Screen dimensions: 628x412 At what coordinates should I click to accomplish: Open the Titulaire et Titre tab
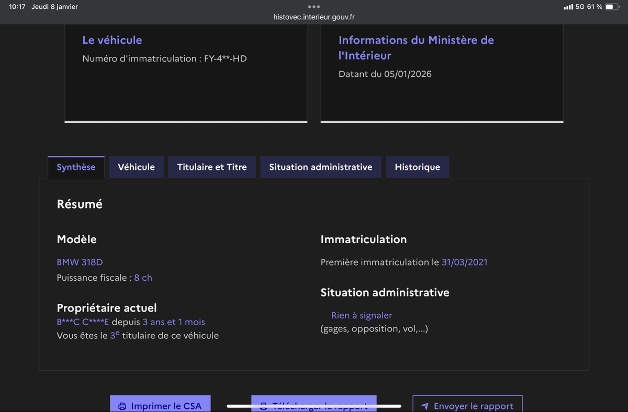[x=212, y=167]
